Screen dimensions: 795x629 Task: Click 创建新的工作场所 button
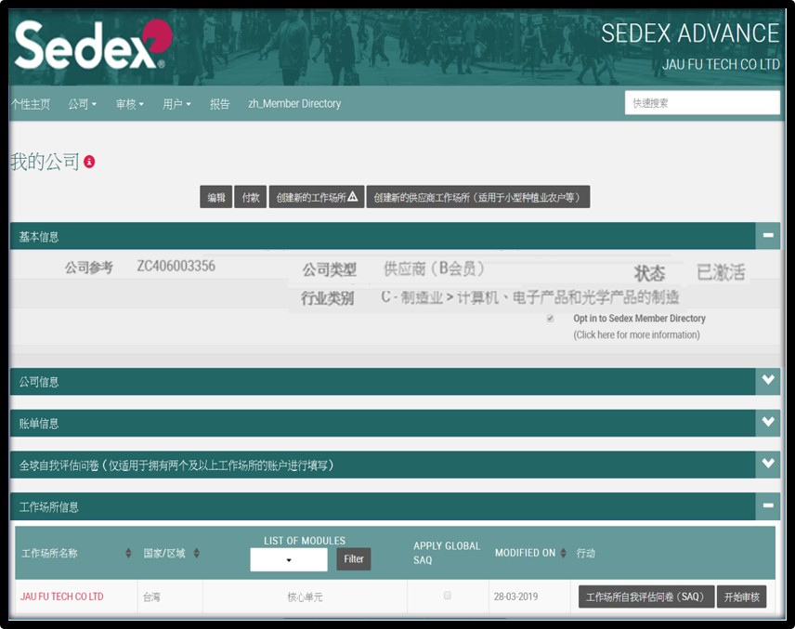point(317,197)
